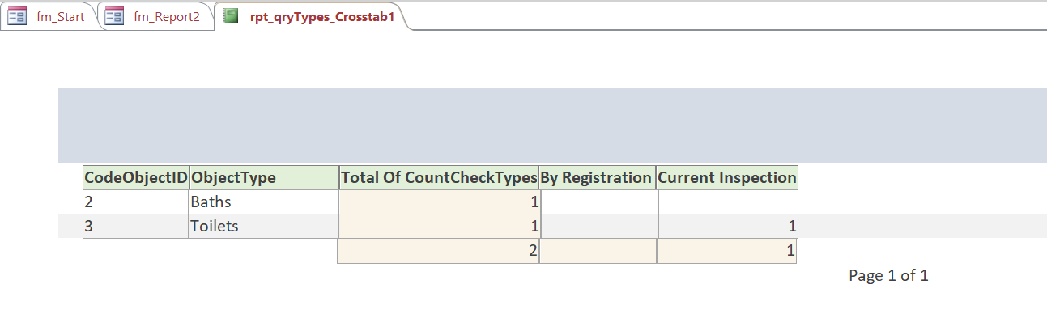This screenshot has height=327, width=1047.
Task: Click the Page 1 of 1 footer text
Action: point(888,276)
